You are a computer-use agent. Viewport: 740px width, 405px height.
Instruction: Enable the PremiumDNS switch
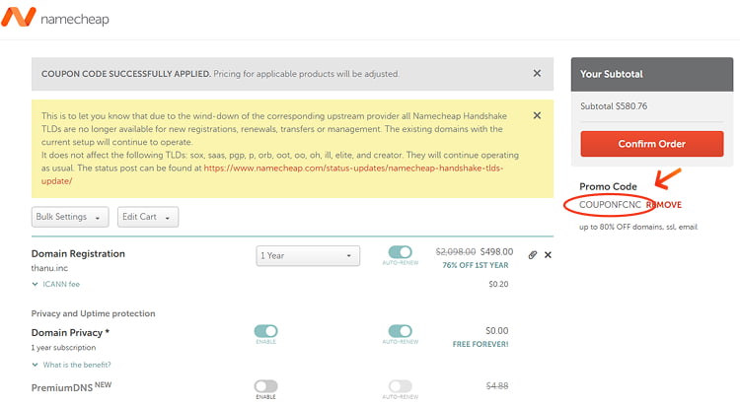coord(265,386)
